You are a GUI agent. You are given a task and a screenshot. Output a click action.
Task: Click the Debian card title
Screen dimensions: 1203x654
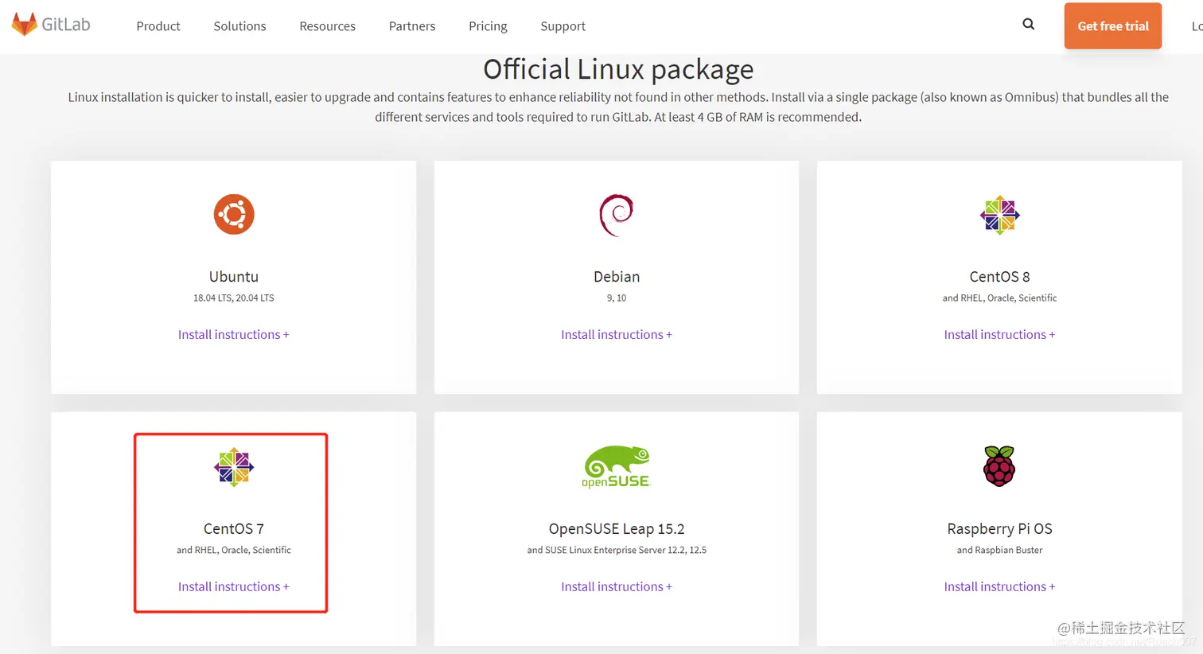point(617,277)
